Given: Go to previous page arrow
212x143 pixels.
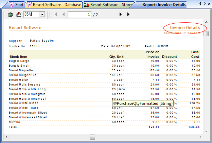Looking at the screenshot, I should coord(64,15).
